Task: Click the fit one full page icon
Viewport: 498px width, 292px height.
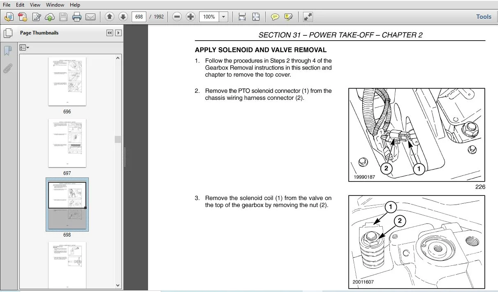Action: 256,17
